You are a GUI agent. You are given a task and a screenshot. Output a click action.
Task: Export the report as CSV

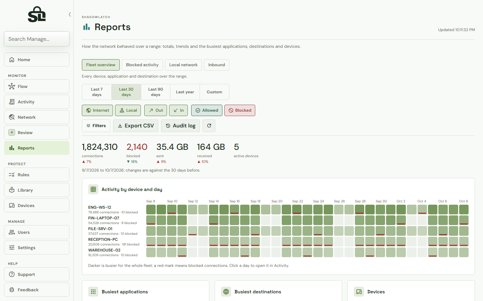136,126
